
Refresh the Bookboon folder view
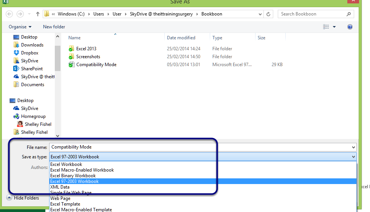coord(268,14)
